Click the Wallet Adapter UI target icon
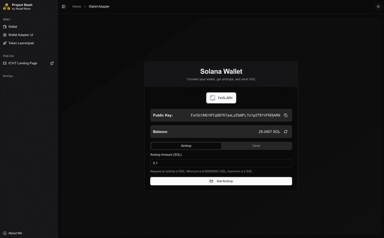Image resolution: width=384 pixels, height=238 pixels. point(5,35)
